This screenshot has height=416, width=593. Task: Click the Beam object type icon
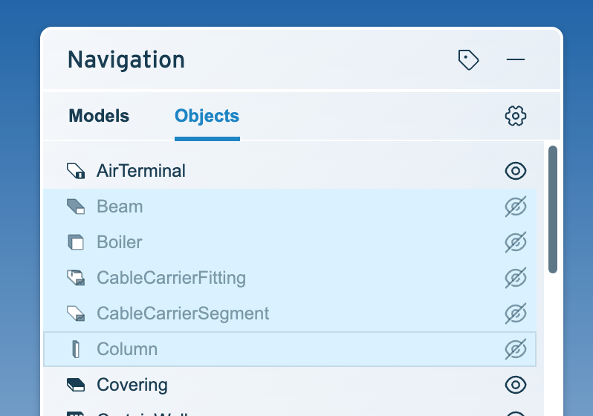(76, 207)
